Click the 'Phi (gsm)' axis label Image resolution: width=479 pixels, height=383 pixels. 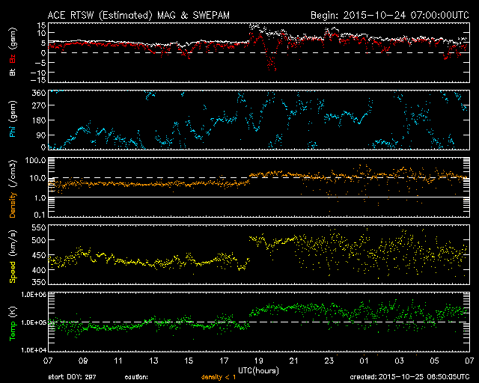(x=13, y=119)
